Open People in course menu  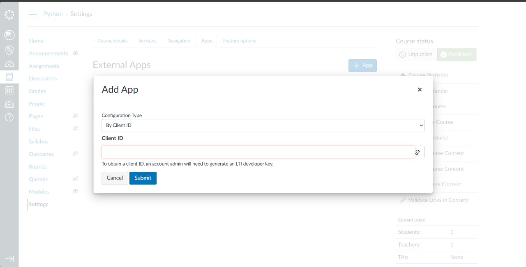37,104
